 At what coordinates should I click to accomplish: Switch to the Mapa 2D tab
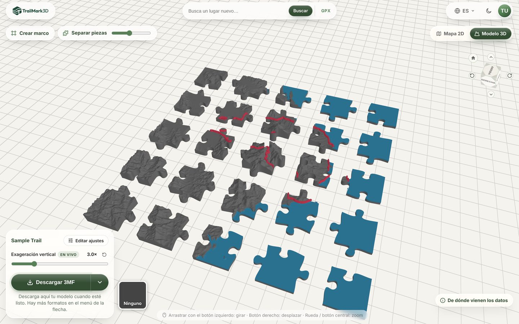[x=450, y=33]
